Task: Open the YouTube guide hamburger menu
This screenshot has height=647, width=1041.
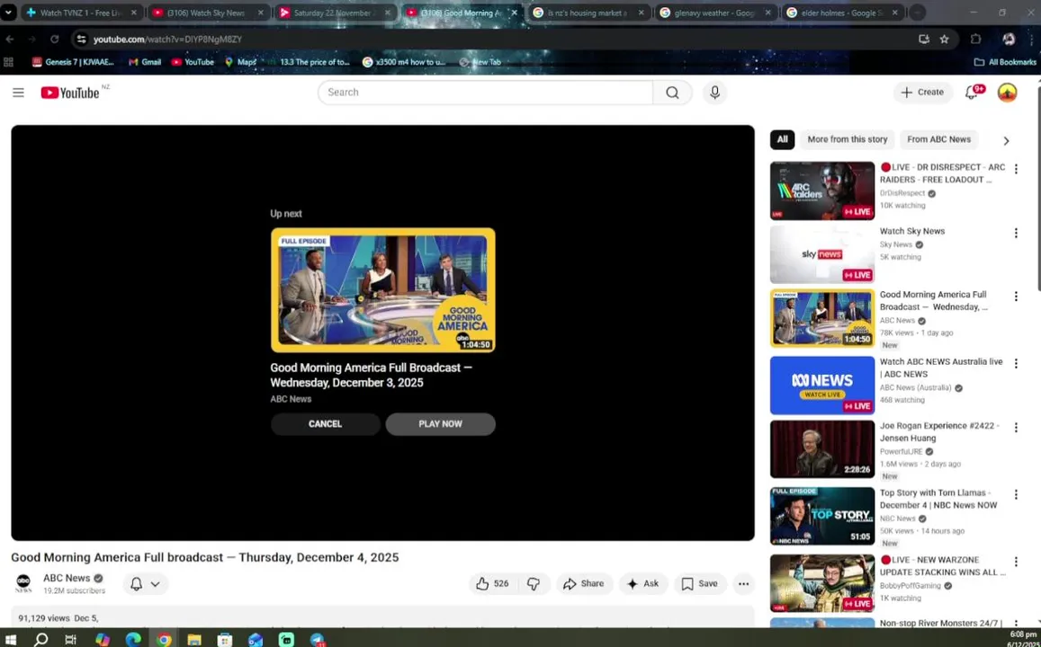Action: (x=19, y=93)
